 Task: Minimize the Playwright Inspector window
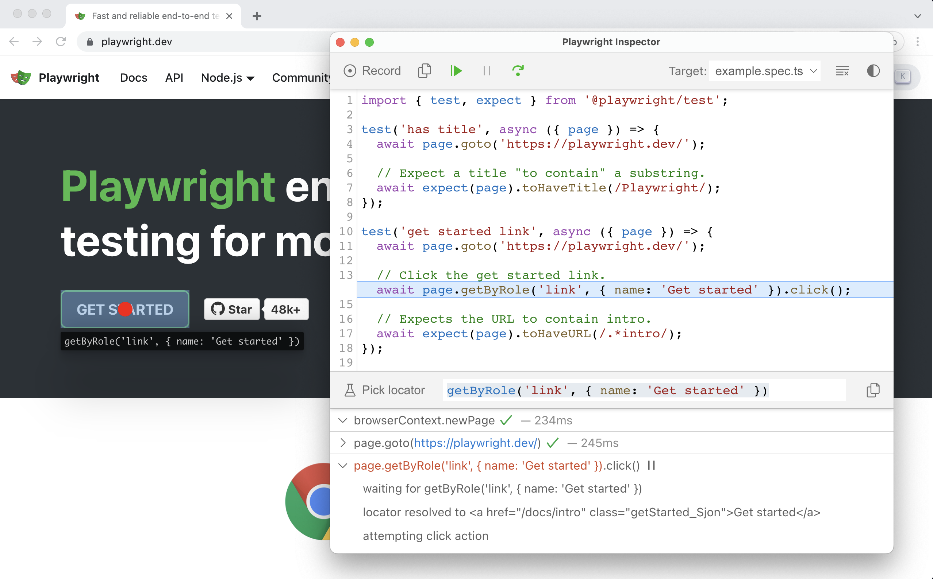[355, 42]
